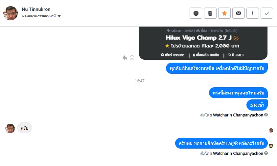This screenshot has height=166, width=277.
Task: Mark conversation done with checkmark button
Action: click(267, 13)
